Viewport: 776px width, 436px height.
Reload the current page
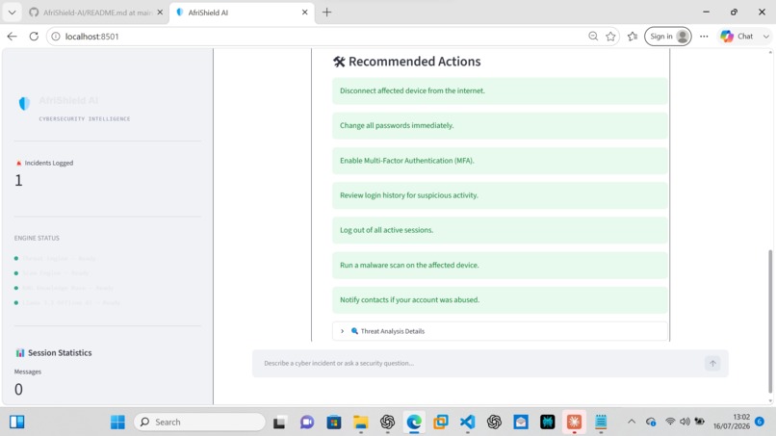(34, 37)
